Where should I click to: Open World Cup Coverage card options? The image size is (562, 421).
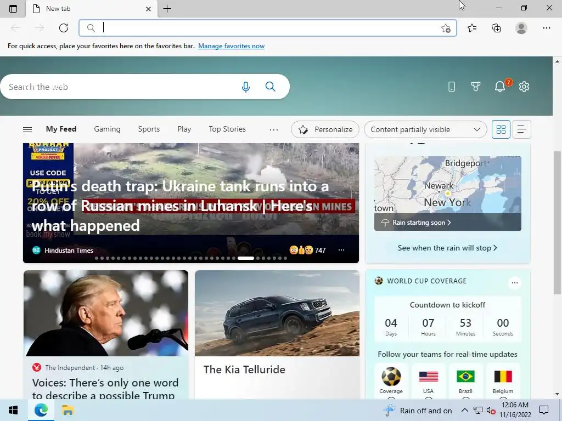tap(515, 283)
